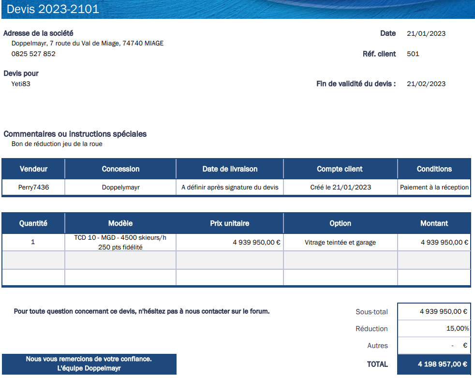Screen dimensions: 475x378
Task: Click the Conditions column header
Action: 434,169
